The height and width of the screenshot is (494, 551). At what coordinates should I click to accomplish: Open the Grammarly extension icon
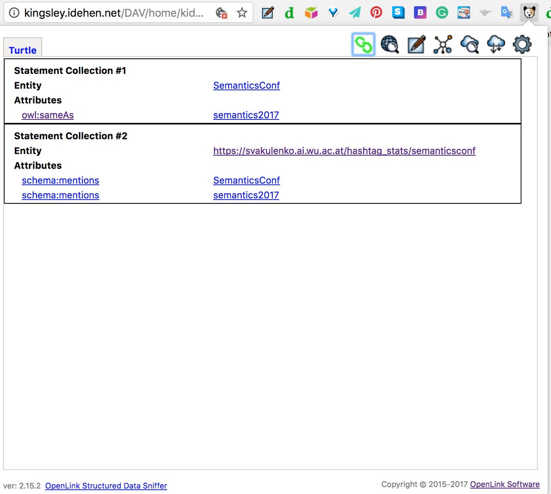[x=442, y=12]
